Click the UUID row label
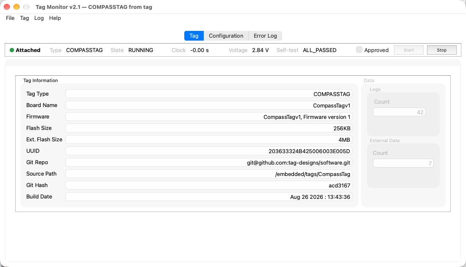466x267 pixels. pyautogui.click(x=33, y=151)
